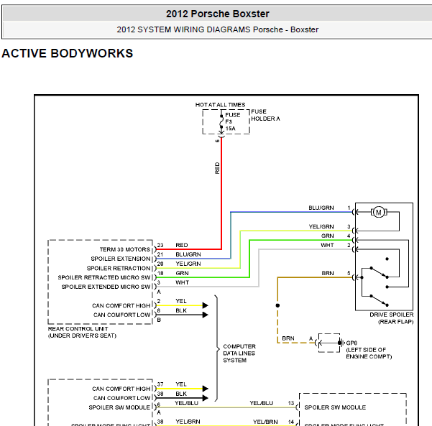Click the arrowhead on the pin 8 BLK wire
Viewport: 432px width, 426px height.
(x=206, y=315)
